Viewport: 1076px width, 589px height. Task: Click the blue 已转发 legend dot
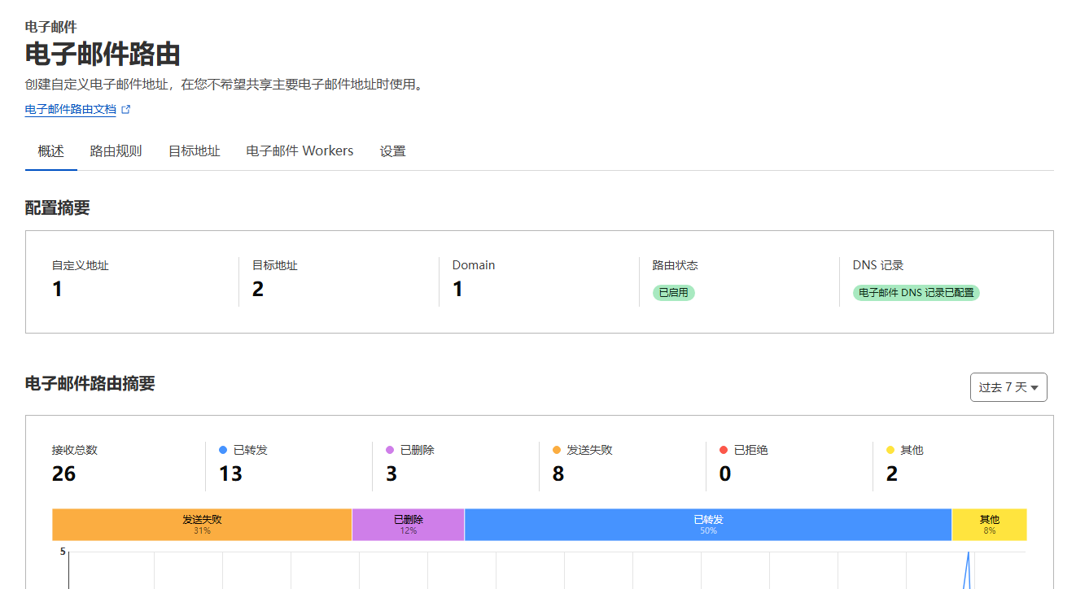click(223, 450)
